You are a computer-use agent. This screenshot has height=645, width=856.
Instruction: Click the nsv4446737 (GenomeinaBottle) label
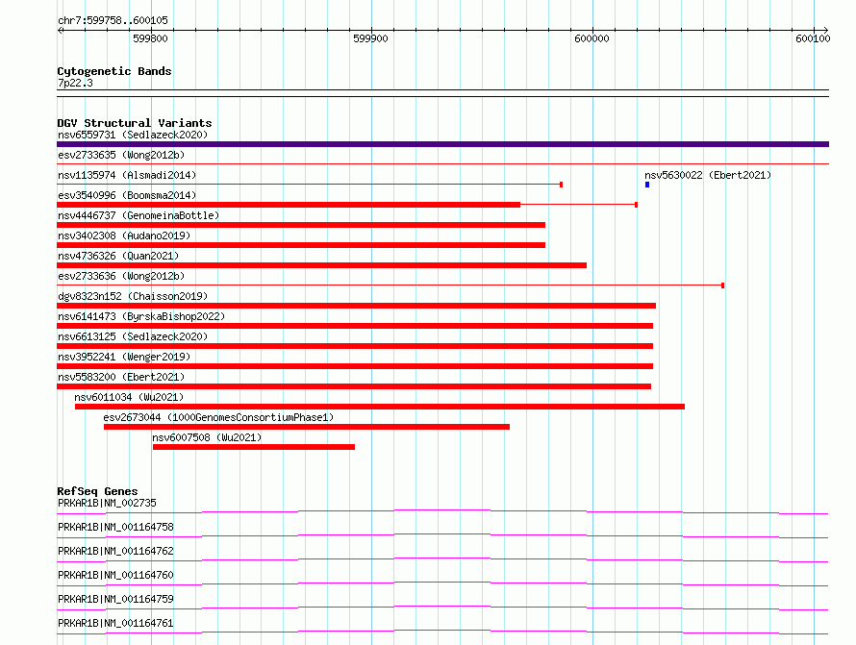138,215
